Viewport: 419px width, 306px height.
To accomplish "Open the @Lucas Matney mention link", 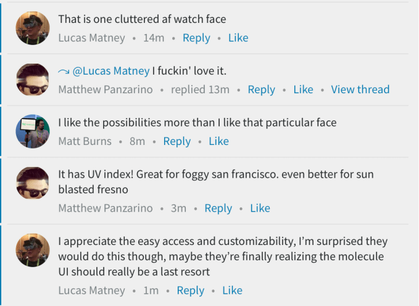I will coord(112,71).
